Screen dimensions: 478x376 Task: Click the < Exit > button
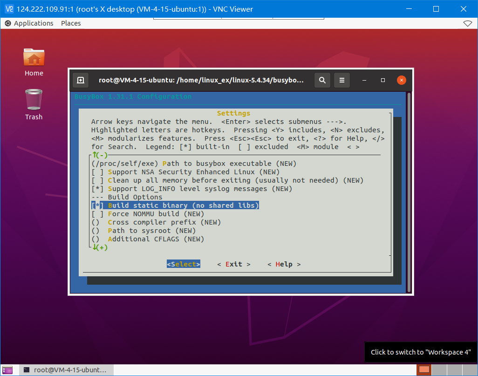[234, 264]
